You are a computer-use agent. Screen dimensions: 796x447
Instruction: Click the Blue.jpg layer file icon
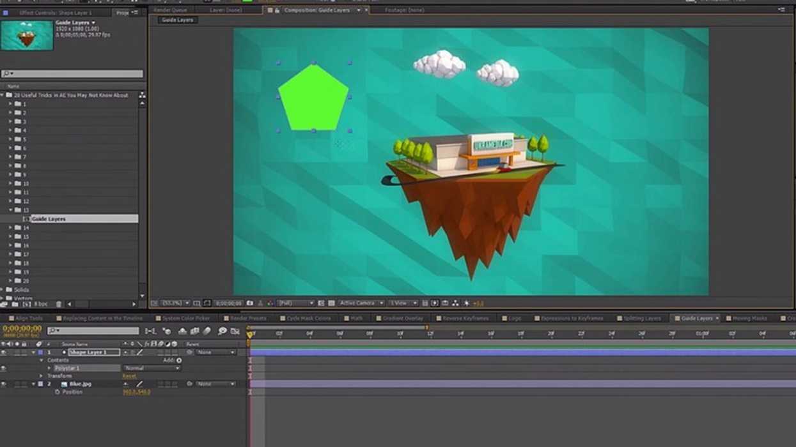(64, 384)
